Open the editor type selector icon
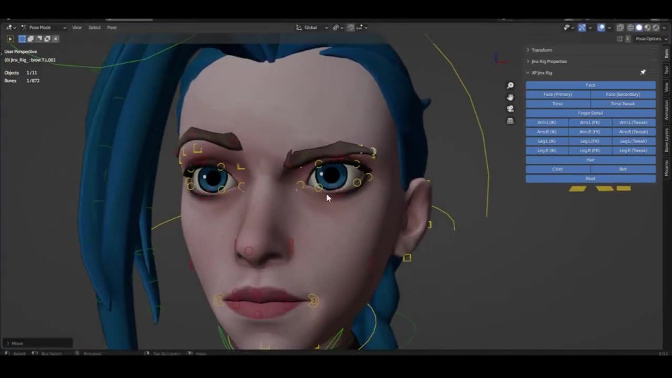Viewport: 672px width, 378px height. (x=11, y=28)
